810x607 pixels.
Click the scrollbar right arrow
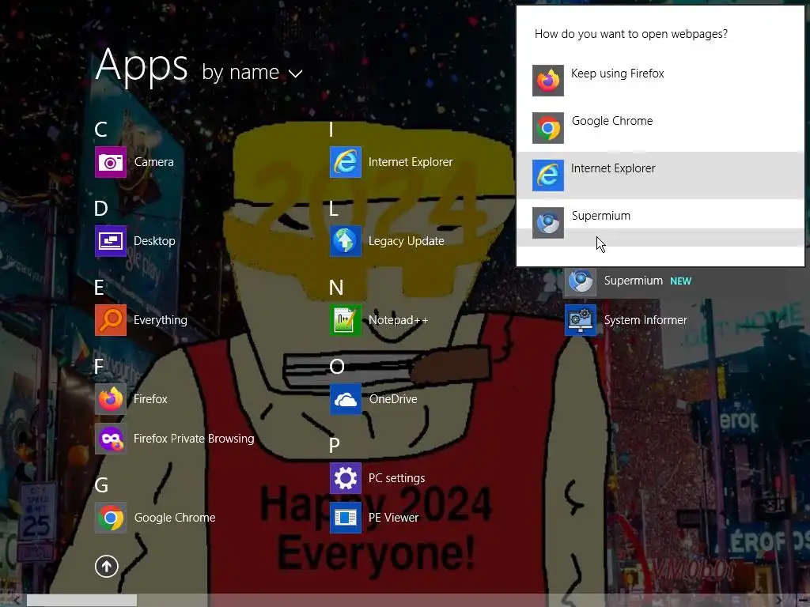[779, 601]
